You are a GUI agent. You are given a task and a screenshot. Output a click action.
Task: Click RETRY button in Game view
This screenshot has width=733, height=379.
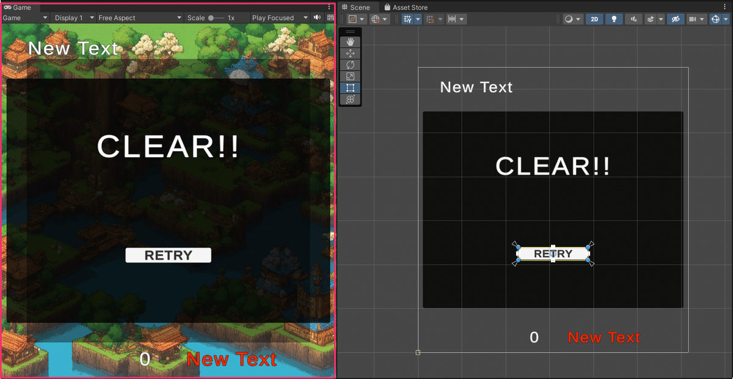pyautogui.click(x=168, y=256)
